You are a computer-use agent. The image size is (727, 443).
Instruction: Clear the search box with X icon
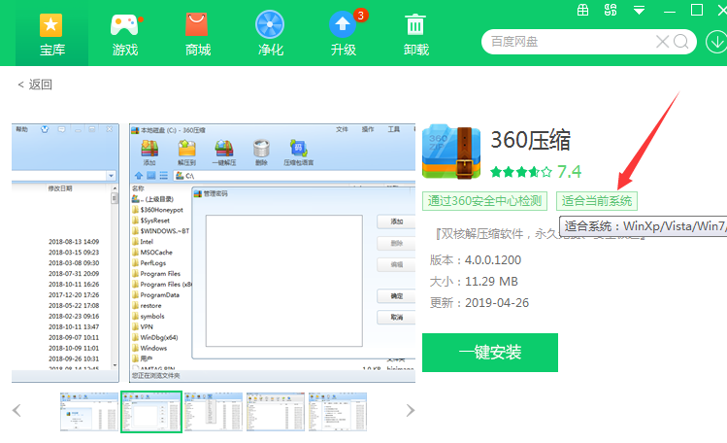[662, 42]
